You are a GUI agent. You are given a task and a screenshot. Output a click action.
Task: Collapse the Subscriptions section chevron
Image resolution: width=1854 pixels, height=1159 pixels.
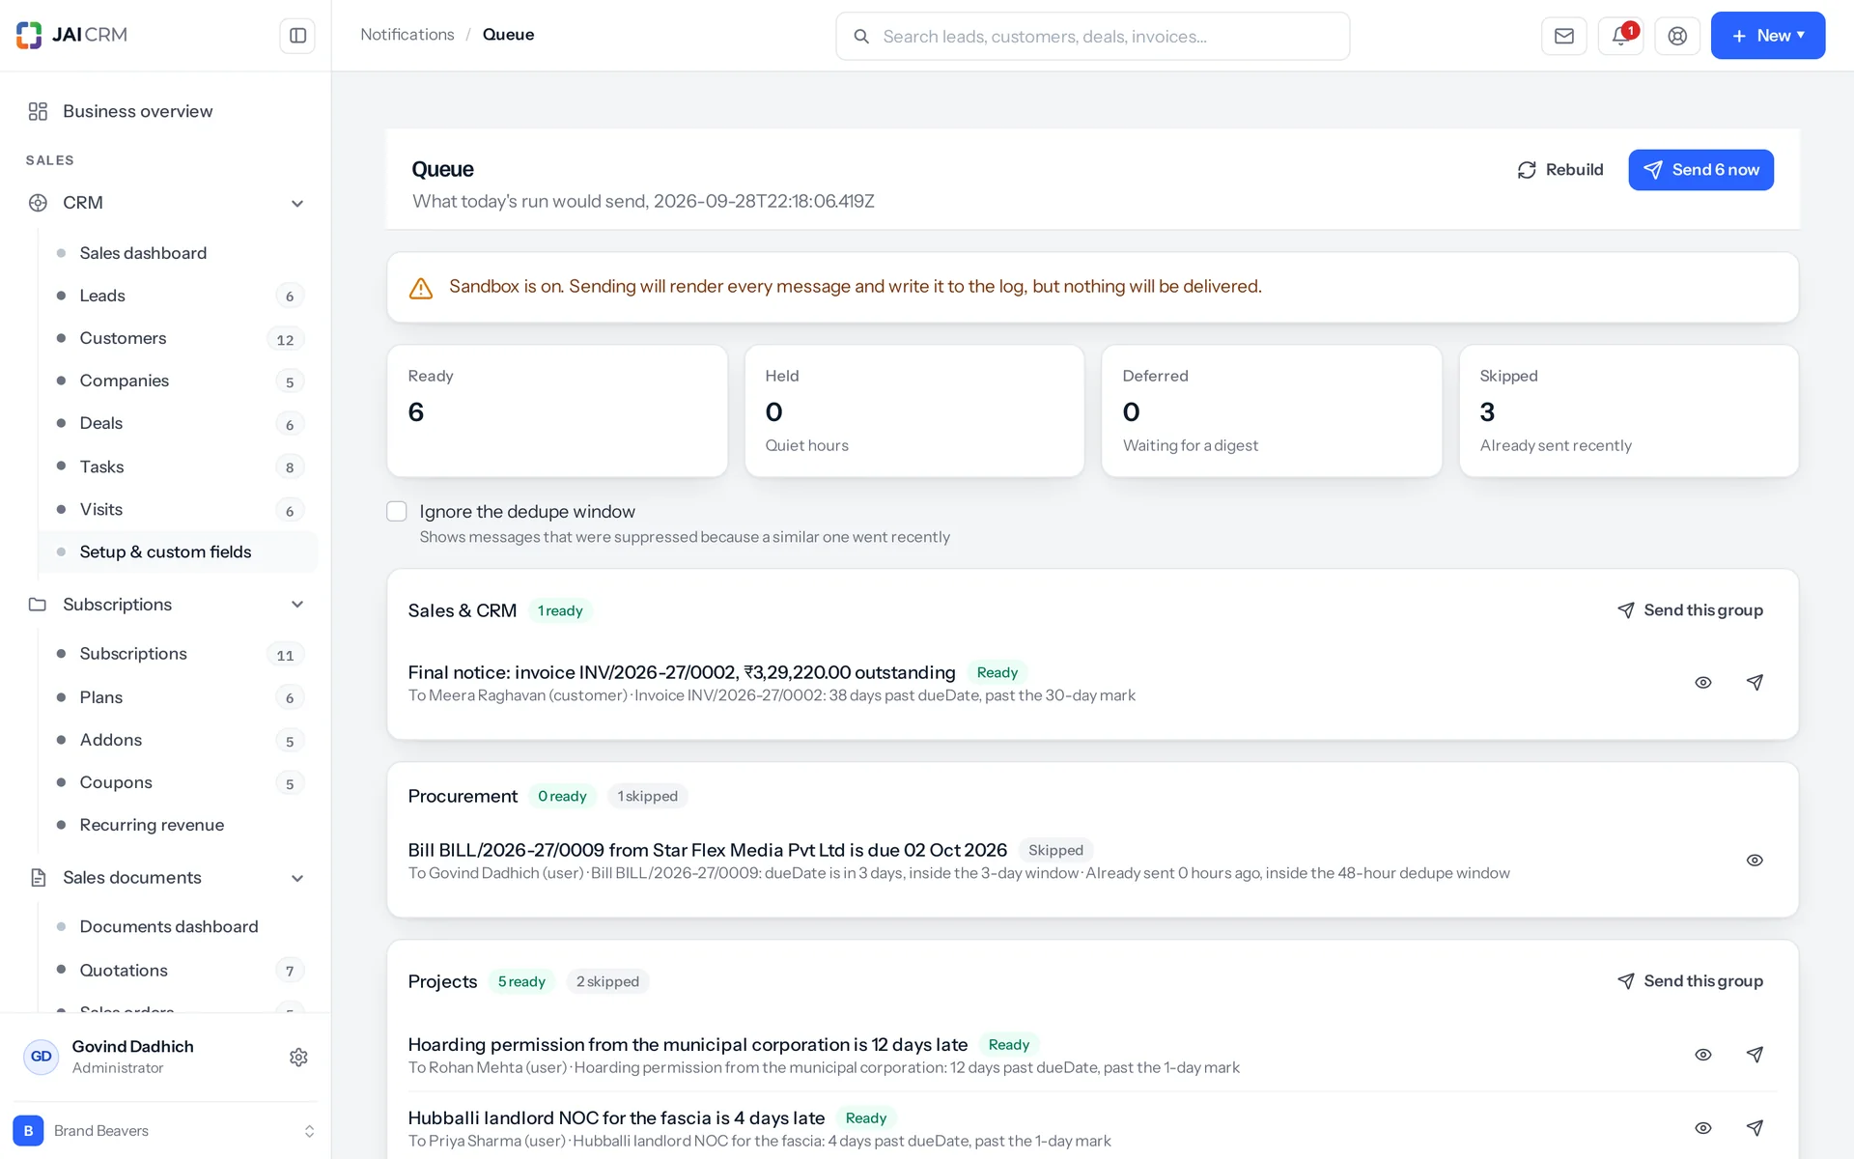pos(297,605)
